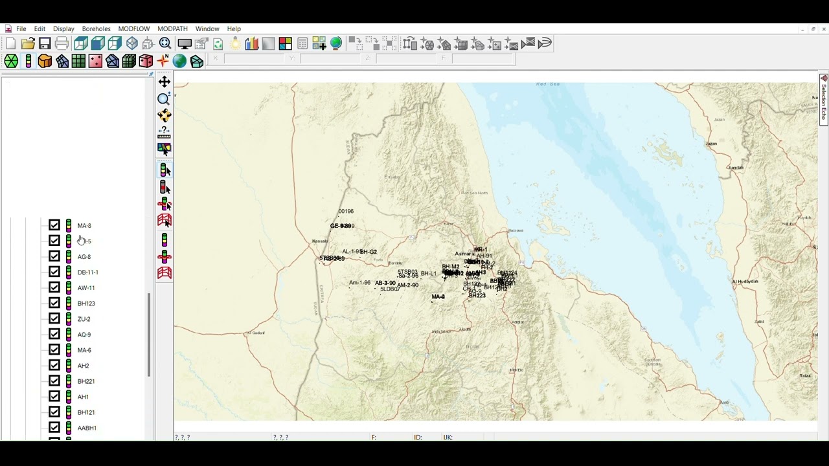
Task: Select the Map module compass icon
Action: (163, 61)
